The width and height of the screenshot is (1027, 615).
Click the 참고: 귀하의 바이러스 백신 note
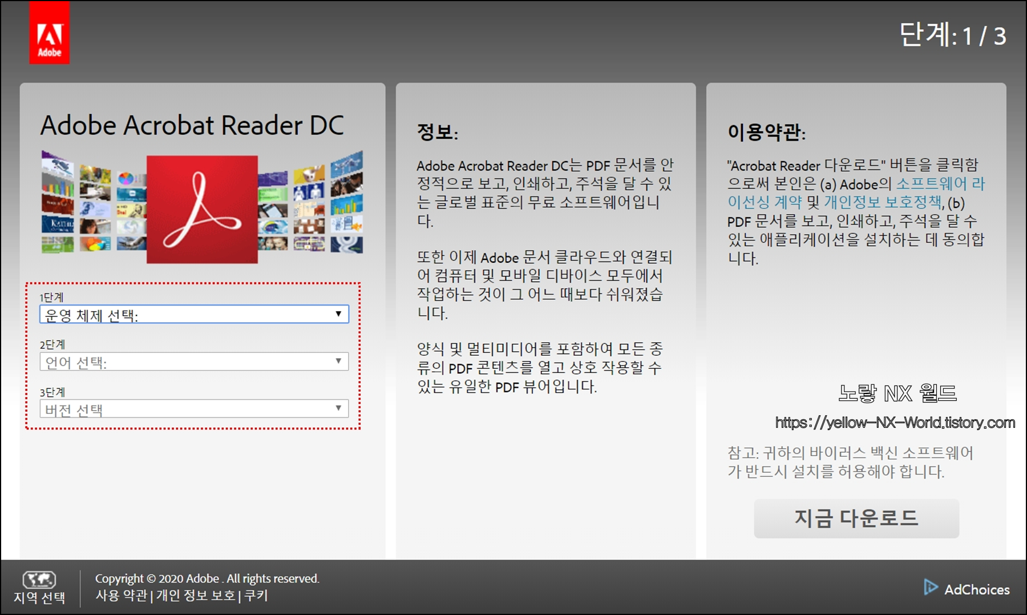[x=850, y=462]
